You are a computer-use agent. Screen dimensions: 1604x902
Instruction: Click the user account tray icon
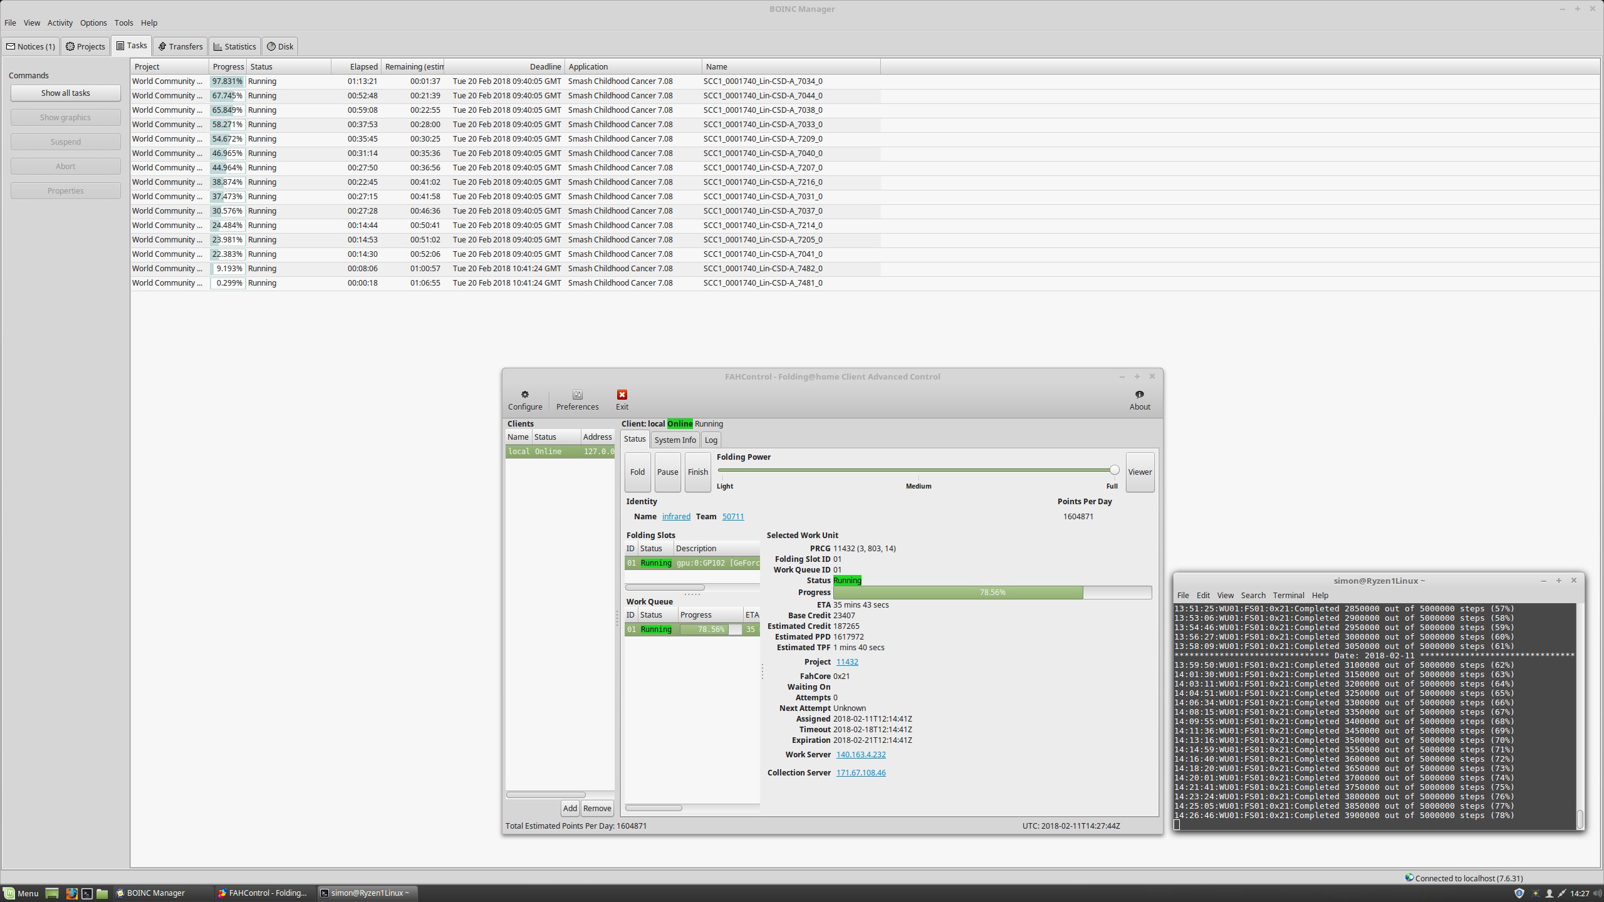[x=1549, y=893]
